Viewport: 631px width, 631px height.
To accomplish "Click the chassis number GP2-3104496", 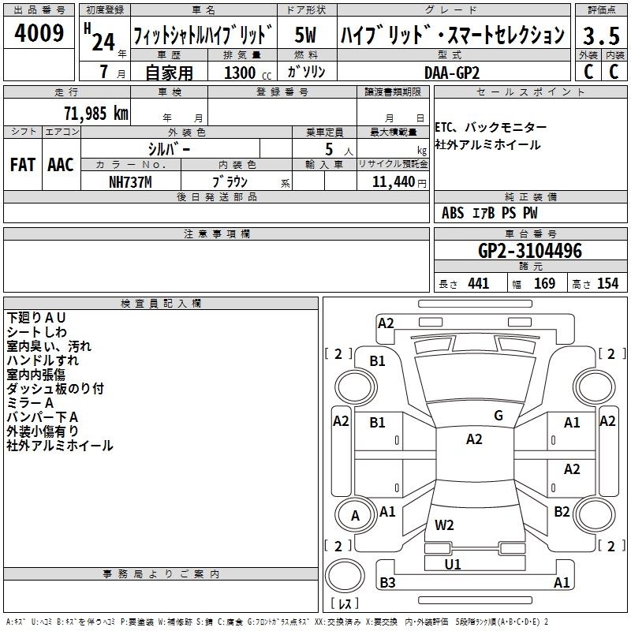I will (x=530, y=251).
